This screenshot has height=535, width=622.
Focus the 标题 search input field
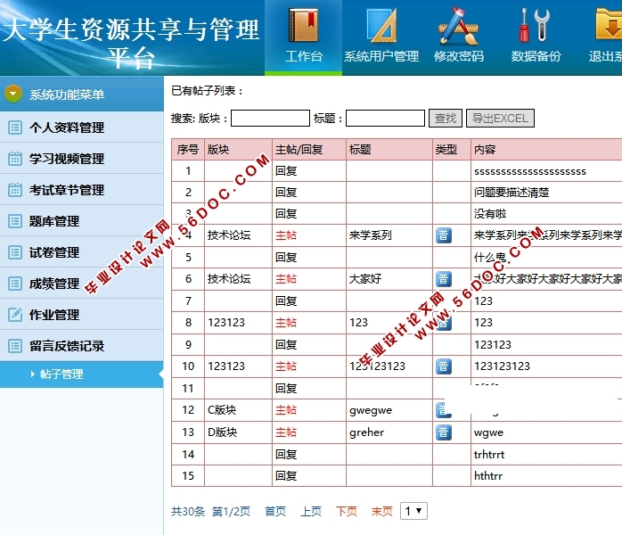[x=385, y=119]
